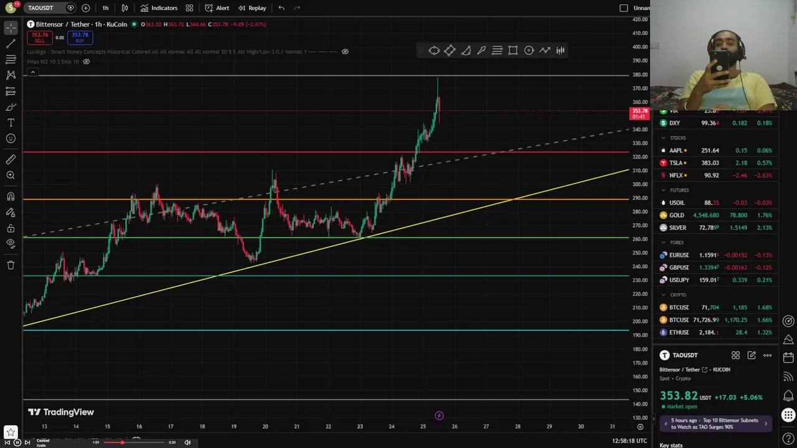Toggle lock all drawings
Viewport: 797px width, 448px height.
pos(11,228)
